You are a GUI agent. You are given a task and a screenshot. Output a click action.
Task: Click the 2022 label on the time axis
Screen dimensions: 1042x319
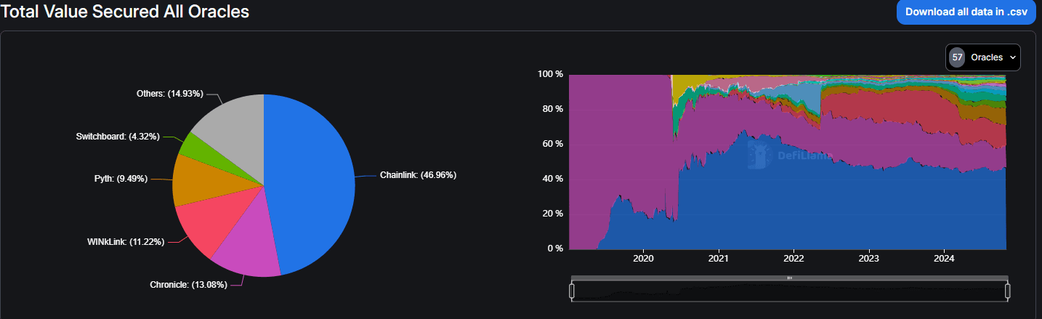[x=793, y=259]
